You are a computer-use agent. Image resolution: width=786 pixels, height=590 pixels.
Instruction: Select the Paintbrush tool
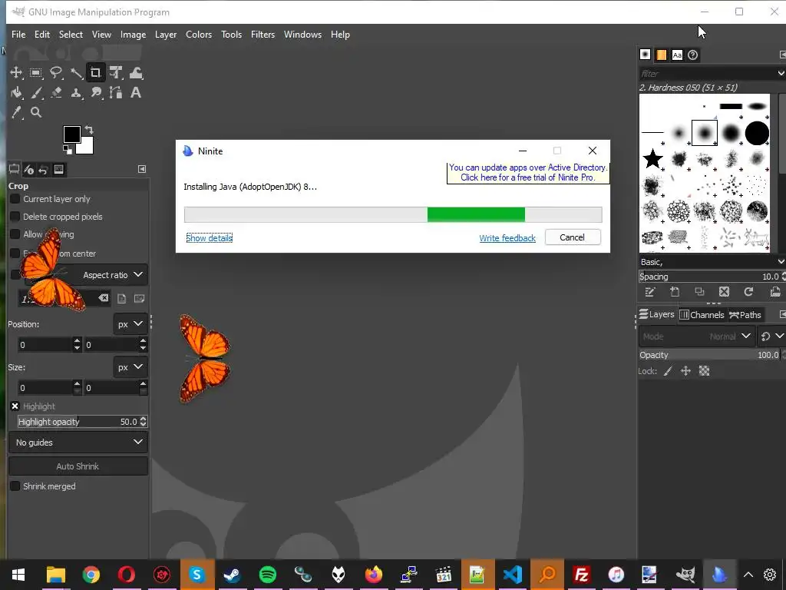click(x=35, y=93)
